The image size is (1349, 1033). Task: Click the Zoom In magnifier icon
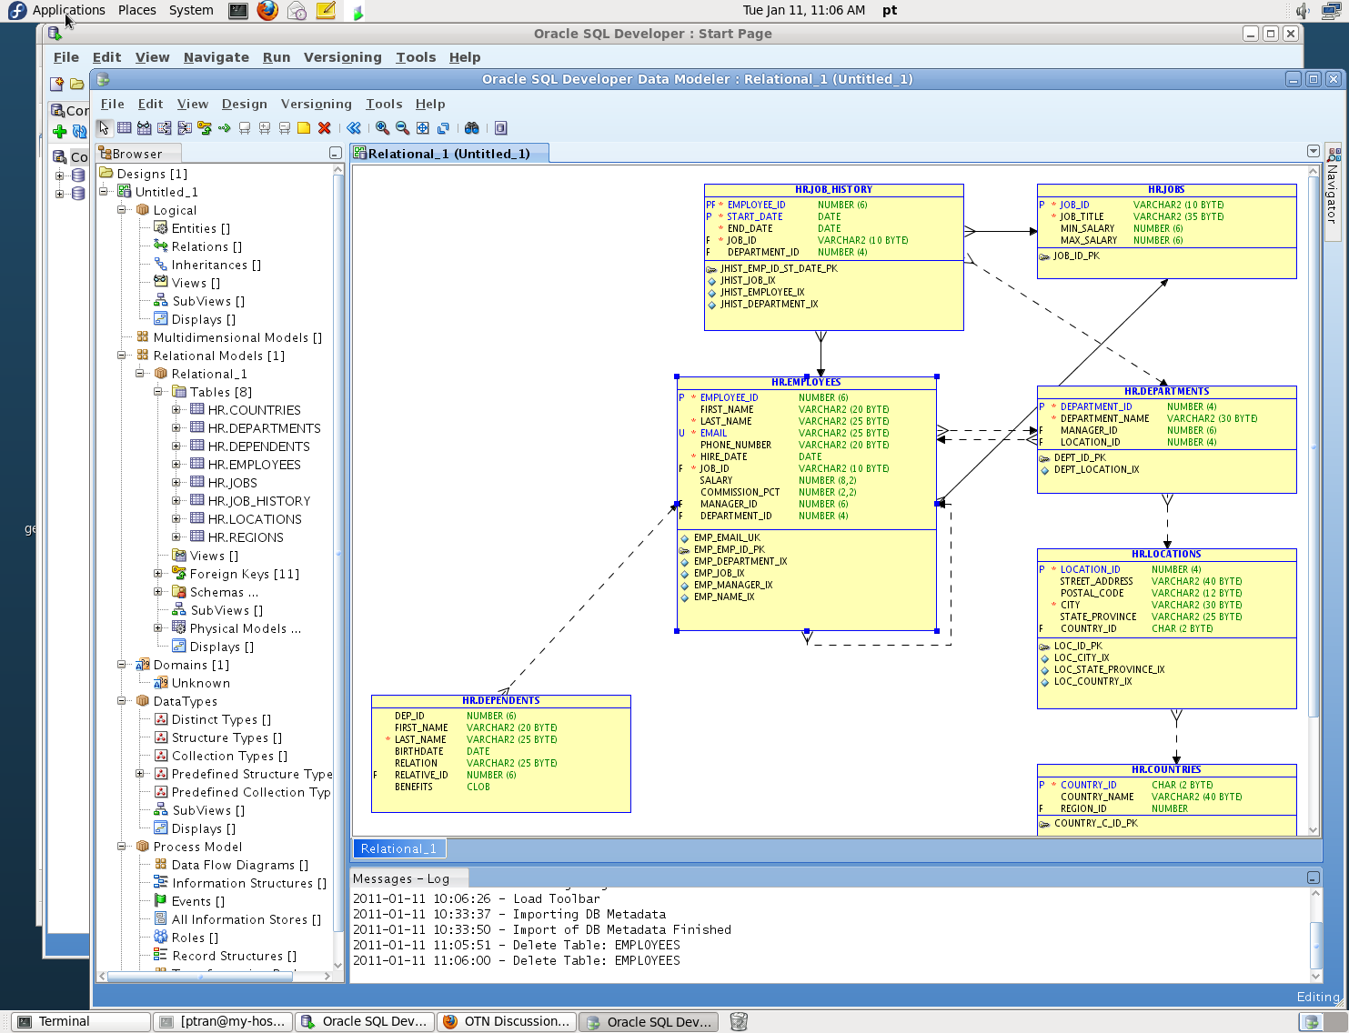point(382,127)
